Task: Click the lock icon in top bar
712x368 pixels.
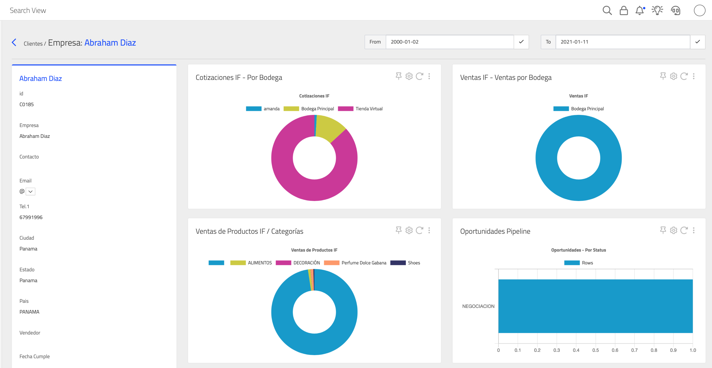Action: pos(624,11)
